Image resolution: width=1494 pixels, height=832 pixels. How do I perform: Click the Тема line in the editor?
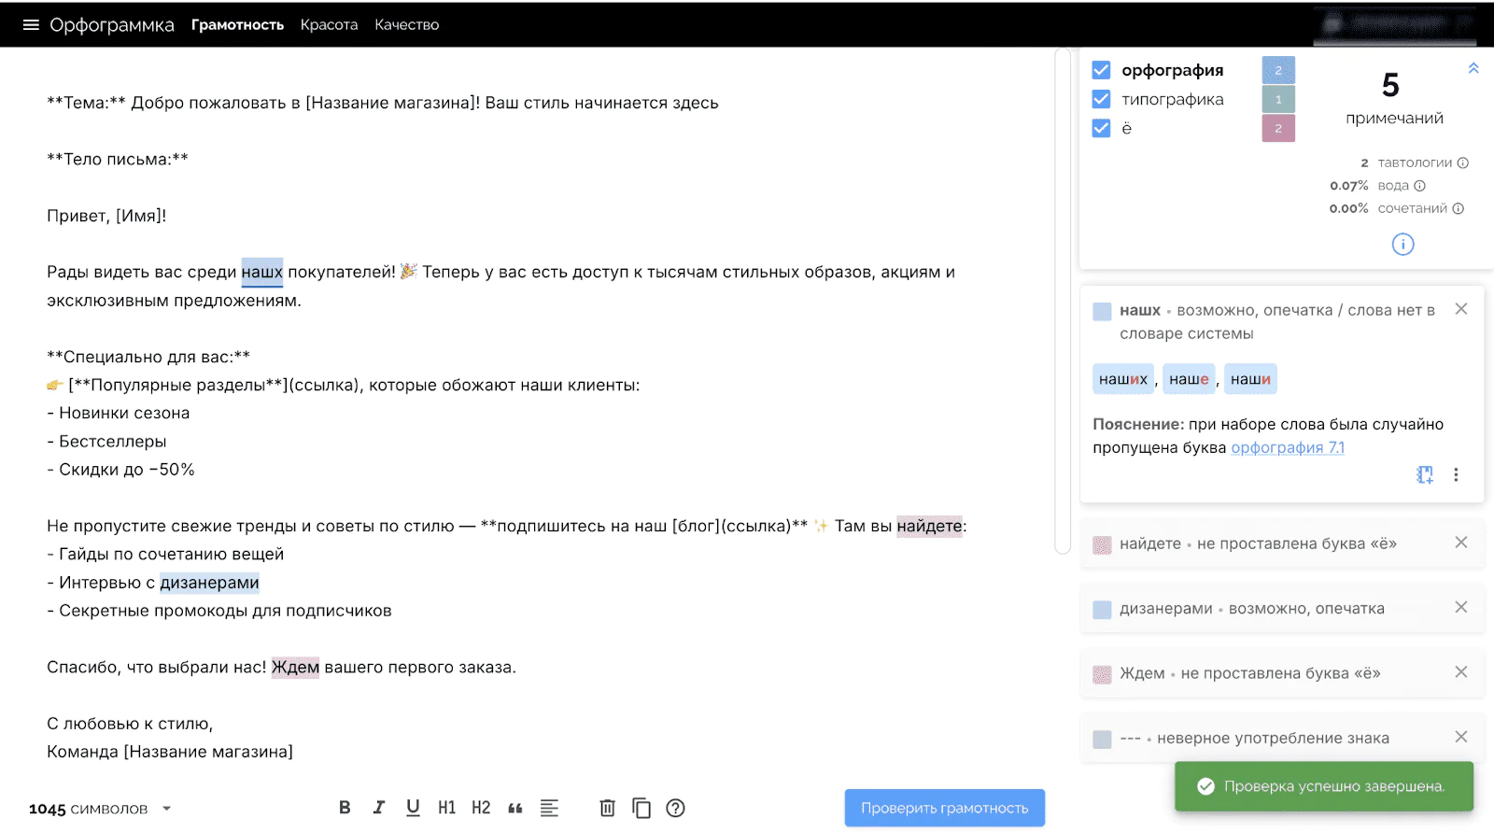click(x=383, y=103)
